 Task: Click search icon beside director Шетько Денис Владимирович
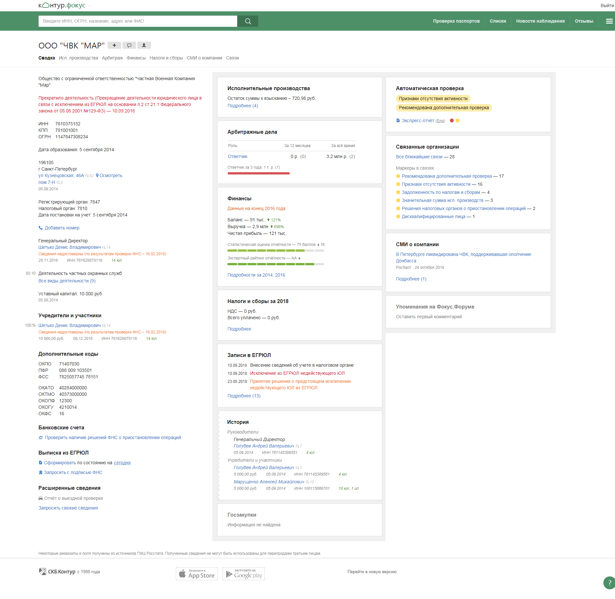click(104, 247)
